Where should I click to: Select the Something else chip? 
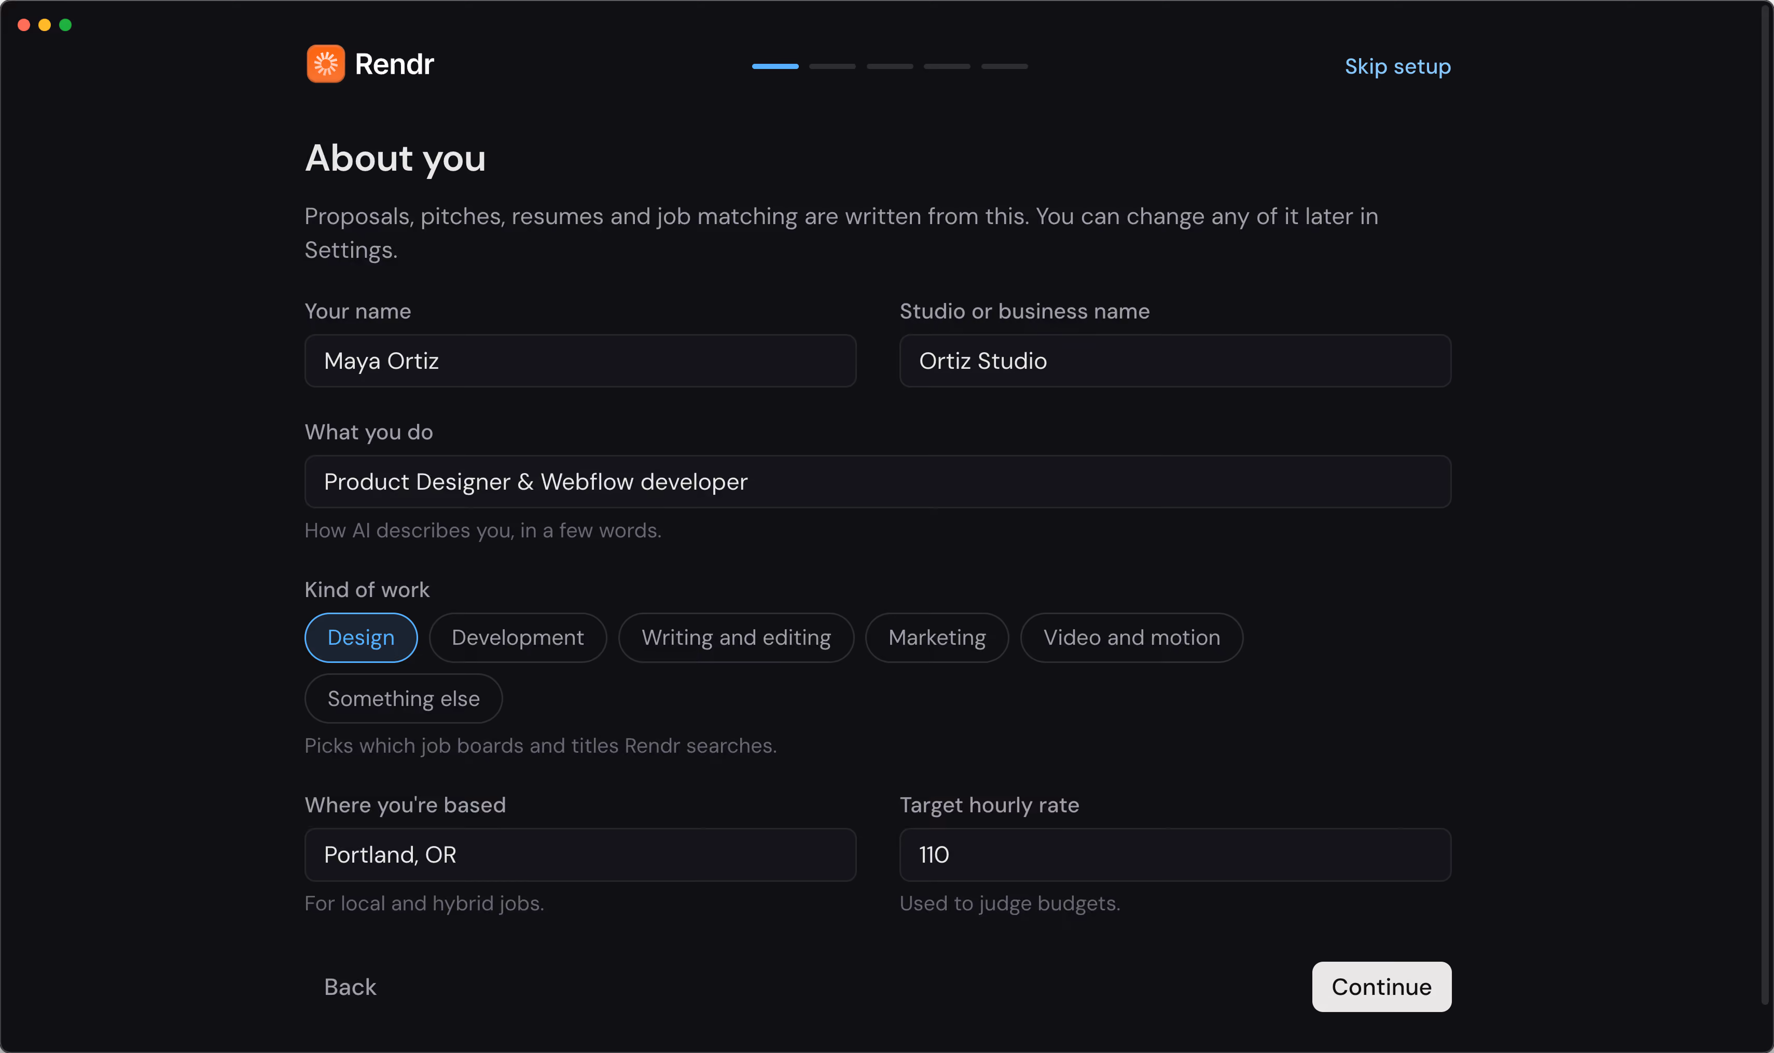[403, 698]
